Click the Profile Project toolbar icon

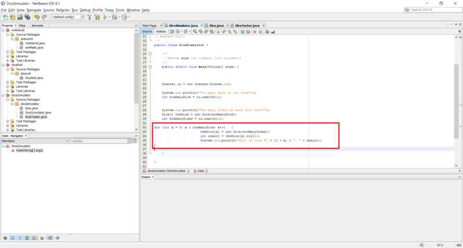124,17
